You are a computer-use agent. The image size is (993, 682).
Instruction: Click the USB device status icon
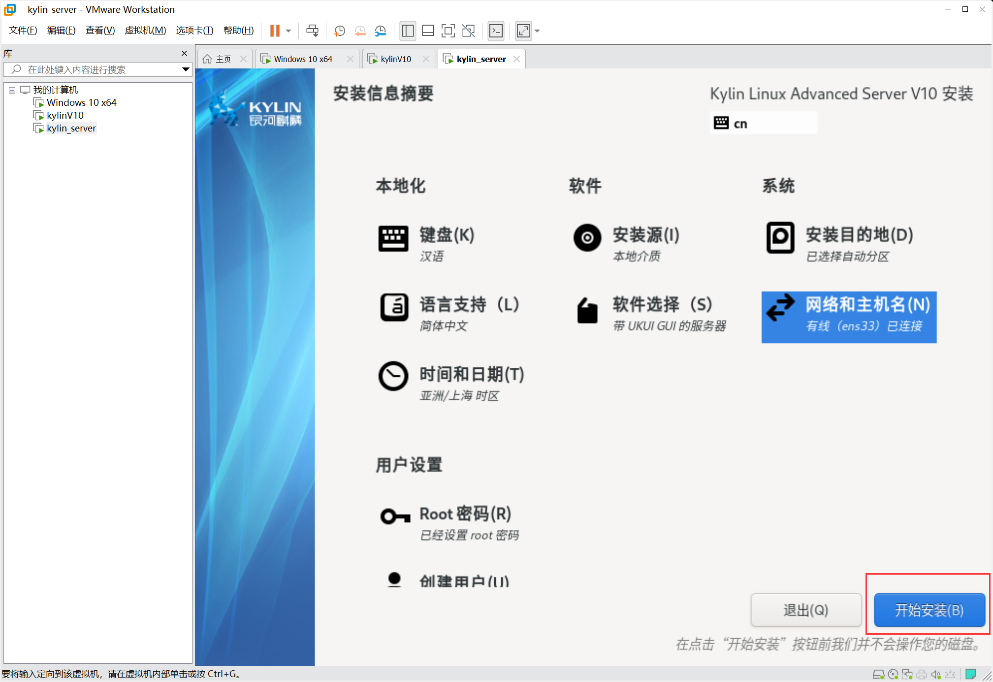pos(950,674)
